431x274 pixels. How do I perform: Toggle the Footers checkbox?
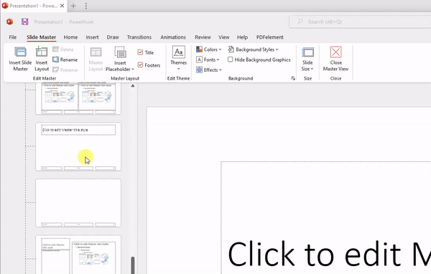[x=140, y=65]
